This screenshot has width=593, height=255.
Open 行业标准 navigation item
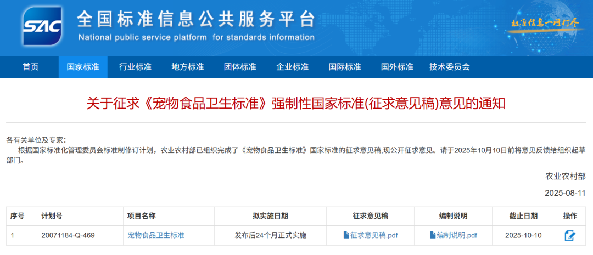click(135, 67)
